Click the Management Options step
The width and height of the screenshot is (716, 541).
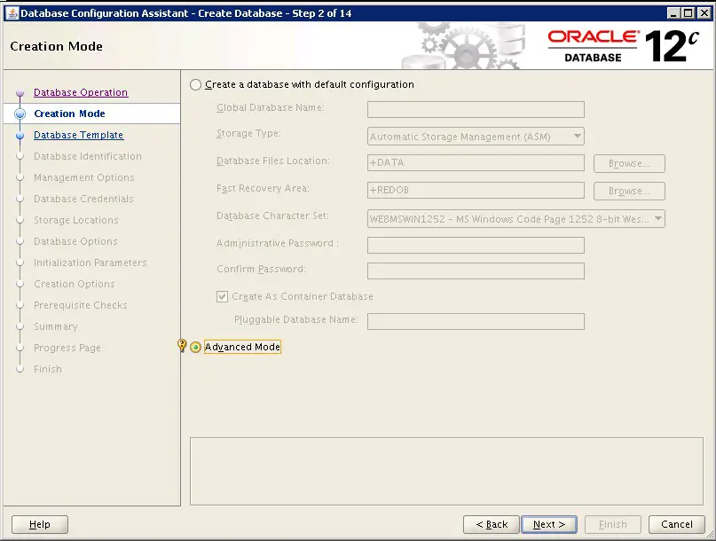click(84, 177)
